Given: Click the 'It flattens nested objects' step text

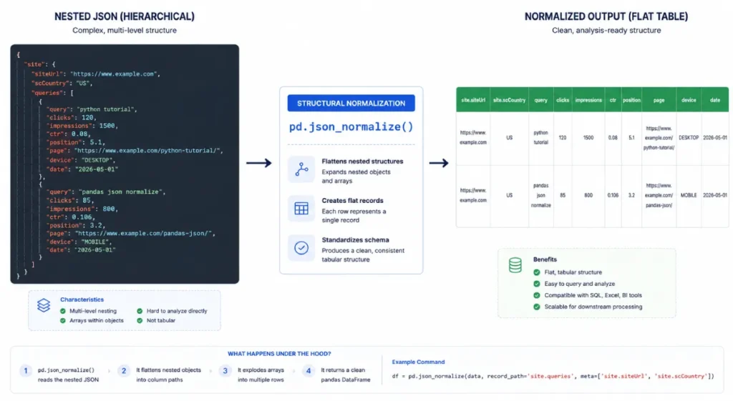Looking at the screenshot, I should pyautogui.click(x=169, y=375).
